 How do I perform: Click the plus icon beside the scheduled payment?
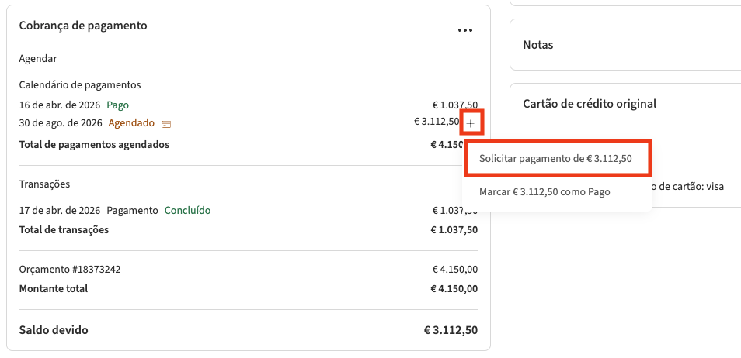pos(471,123)
